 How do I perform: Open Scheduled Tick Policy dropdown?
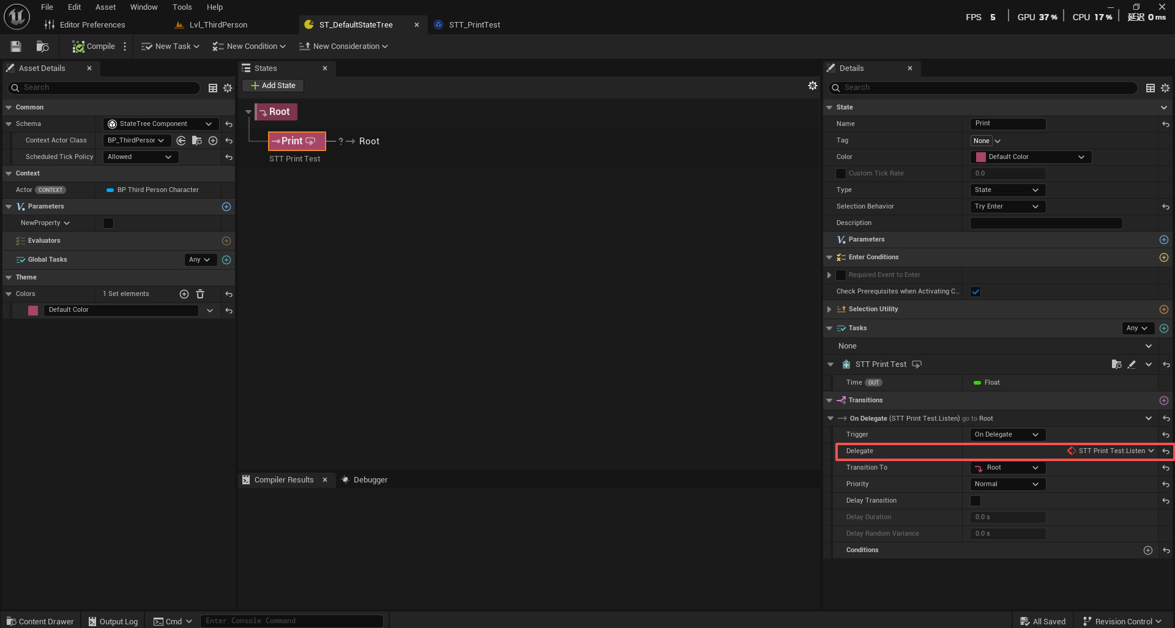141,157
